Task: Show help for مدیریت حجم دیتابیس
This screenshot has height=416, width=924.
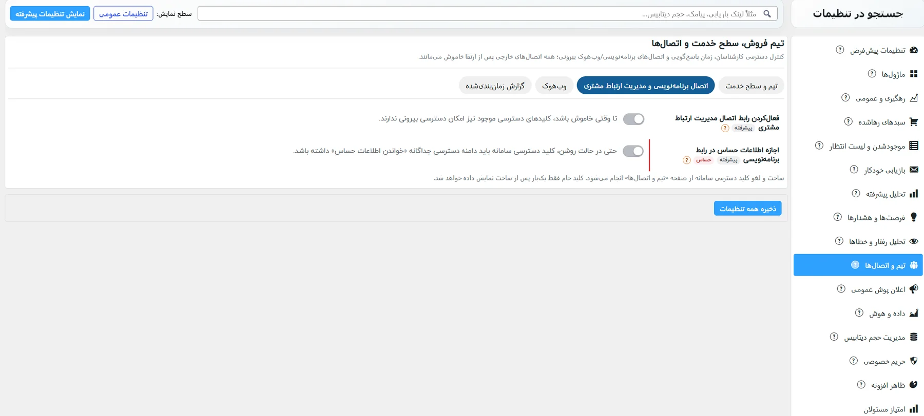Action: point(834,337)
